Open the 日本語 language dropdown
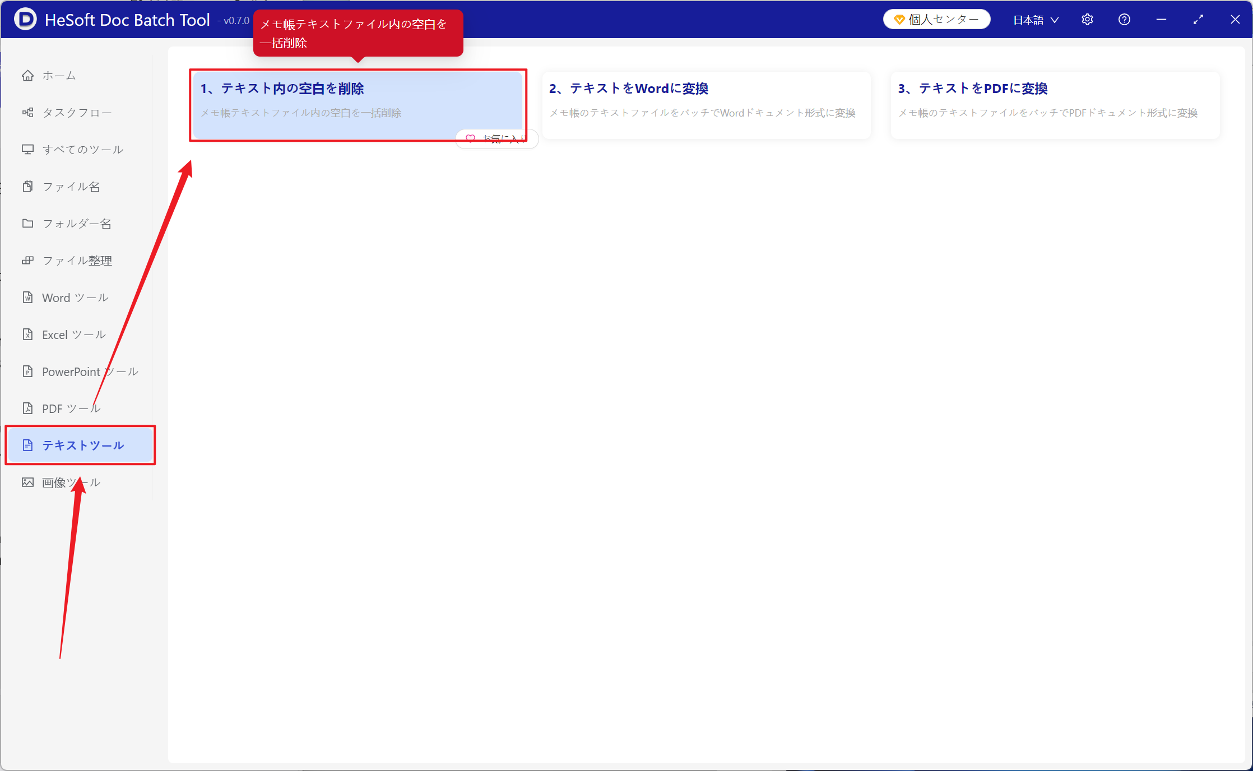This screenshot has width=1253, height=771. (1036, 20)
